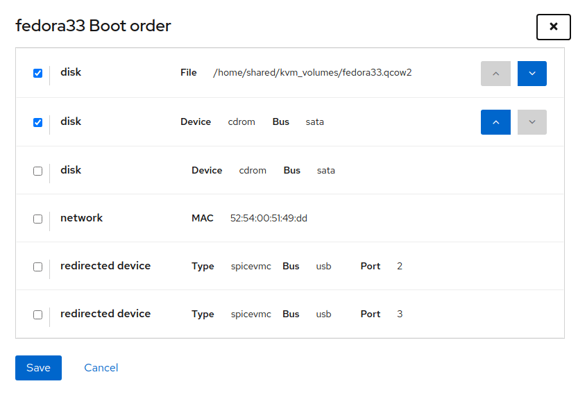Enable the unchecked cdrom disk checkbox
The image size is (578, 395).
(37, 171)
